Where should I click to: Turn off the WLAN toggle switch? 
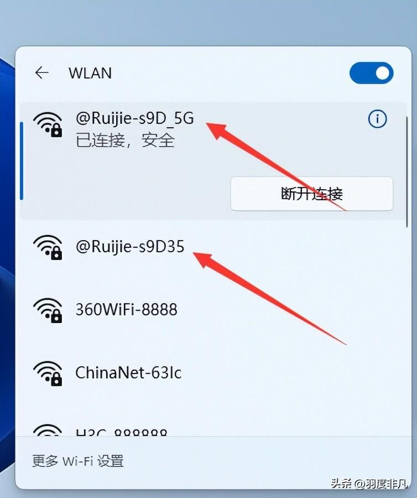click(x=371, y=72)
